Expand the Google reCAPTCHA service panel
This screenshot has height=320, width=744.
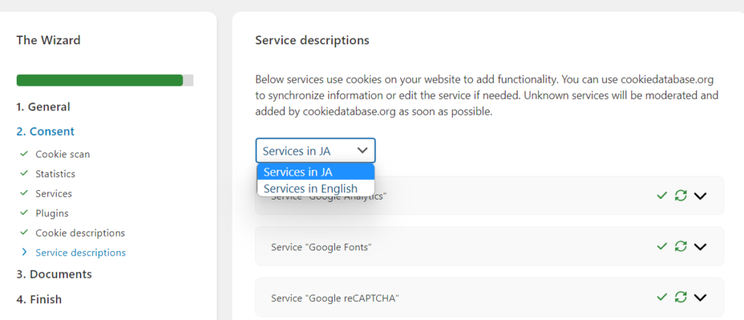pos(700,297)
